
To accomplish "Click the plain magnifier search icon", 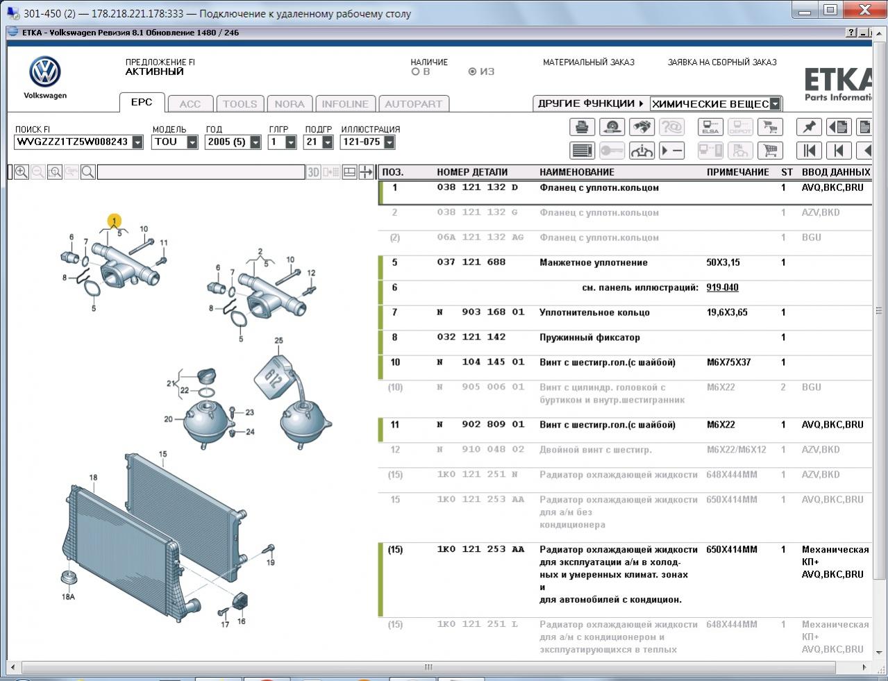I will coord(88,172).
